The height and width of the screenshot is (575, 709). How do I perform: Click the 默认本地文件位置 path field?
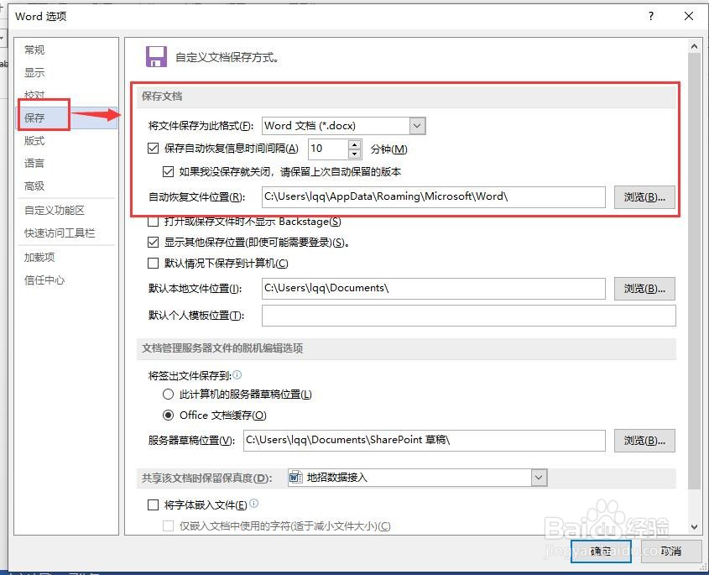pyautogui.click(x=433, y=289)
